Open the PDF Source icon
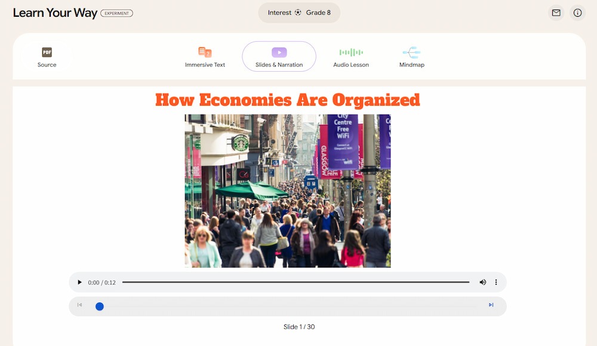 47,52
